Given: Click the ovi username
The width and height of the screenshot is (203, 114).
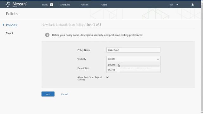Looking at the screenshot, I should [171, 5].
